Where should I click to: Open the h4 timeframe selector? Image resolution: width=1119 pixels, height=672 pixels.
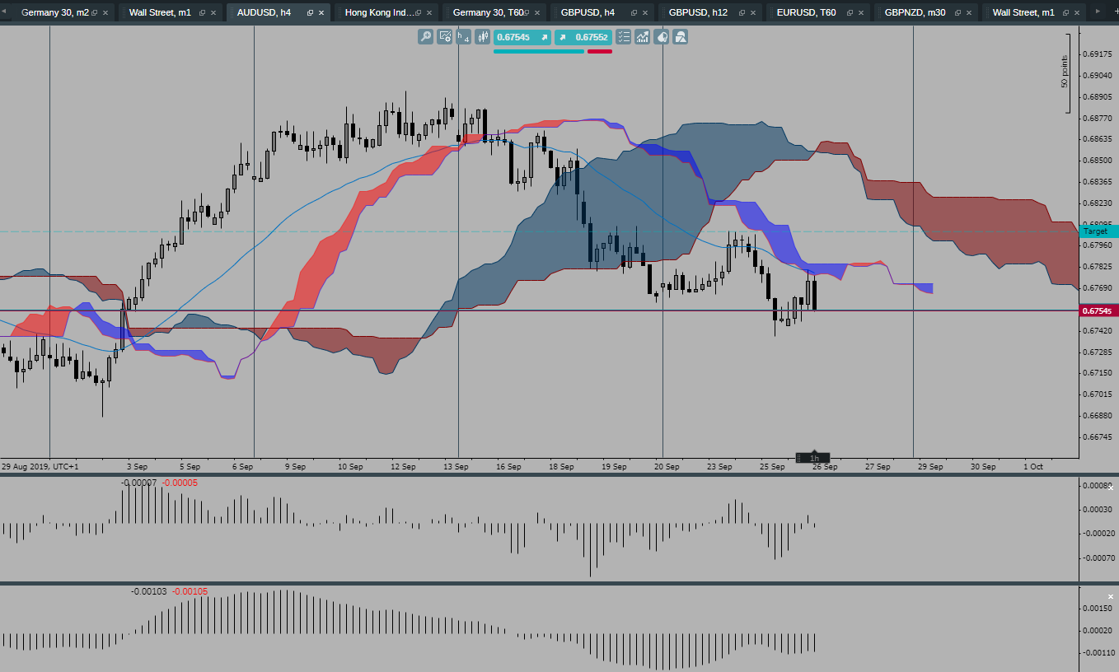tap(464, 37)
